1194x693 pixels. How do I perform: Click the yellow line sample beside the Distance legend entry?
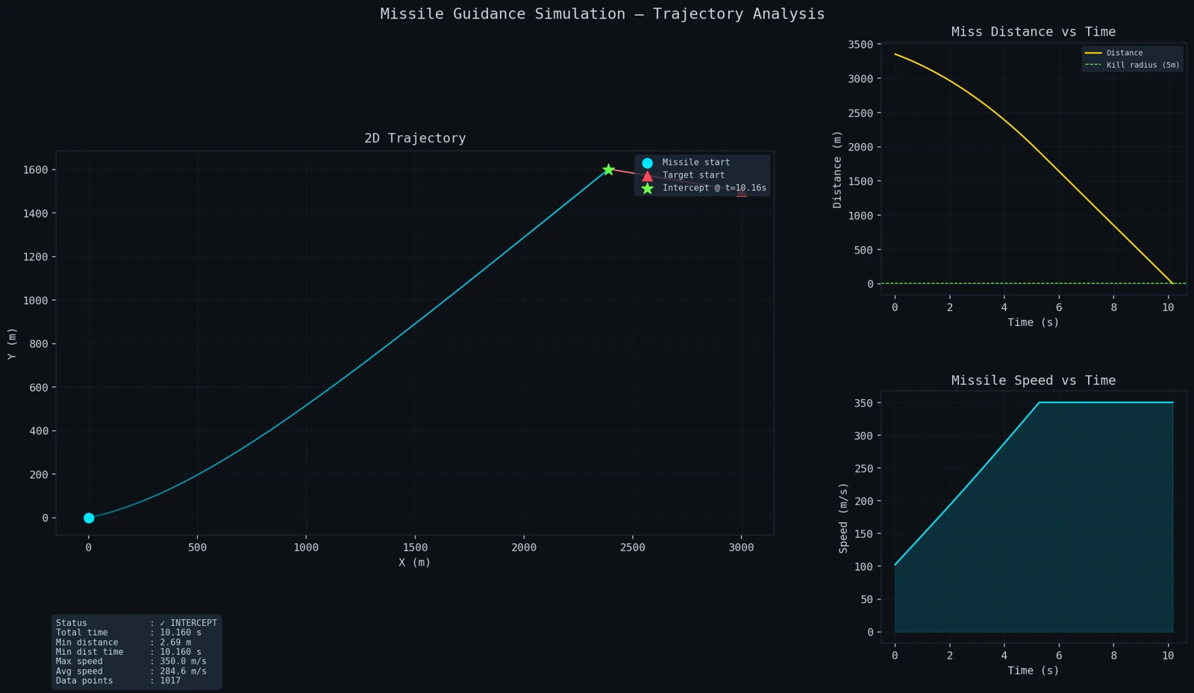[x=1093, y=53]
